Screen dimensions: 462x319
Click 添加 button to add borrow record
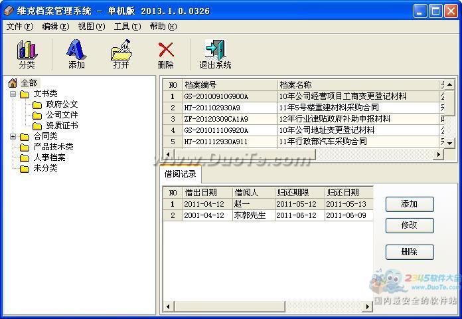pos(410,204)
